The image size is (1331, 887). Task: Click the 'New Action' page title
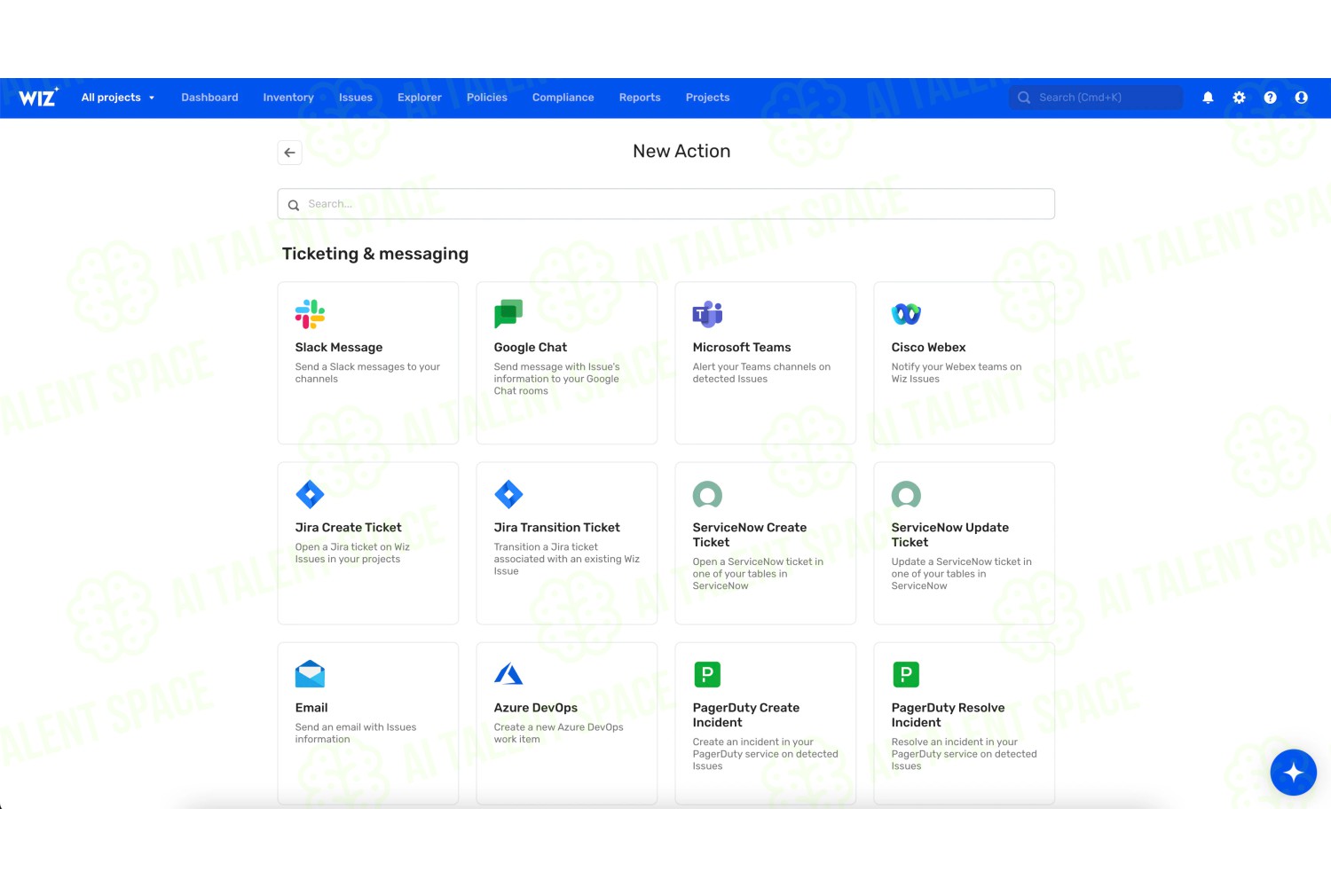coord(681,152)
